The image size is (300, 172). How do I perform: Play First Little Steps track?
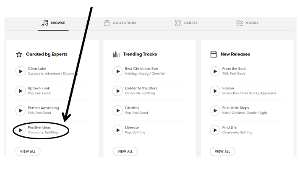coord(215,110)
